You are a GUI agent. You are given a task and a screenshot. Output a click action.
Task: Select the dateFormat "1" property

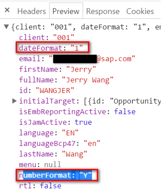point(51,48)
